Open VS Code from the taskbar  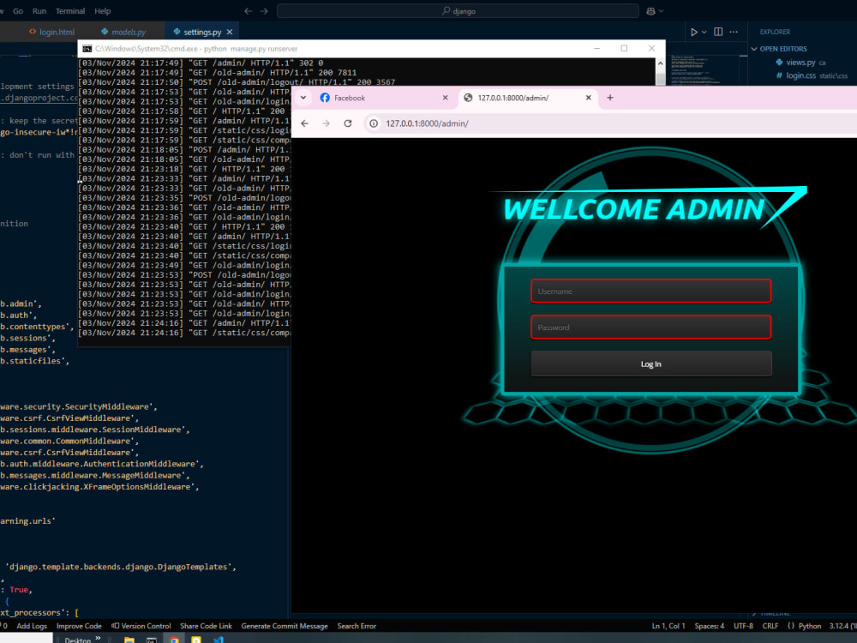[219, 640]
